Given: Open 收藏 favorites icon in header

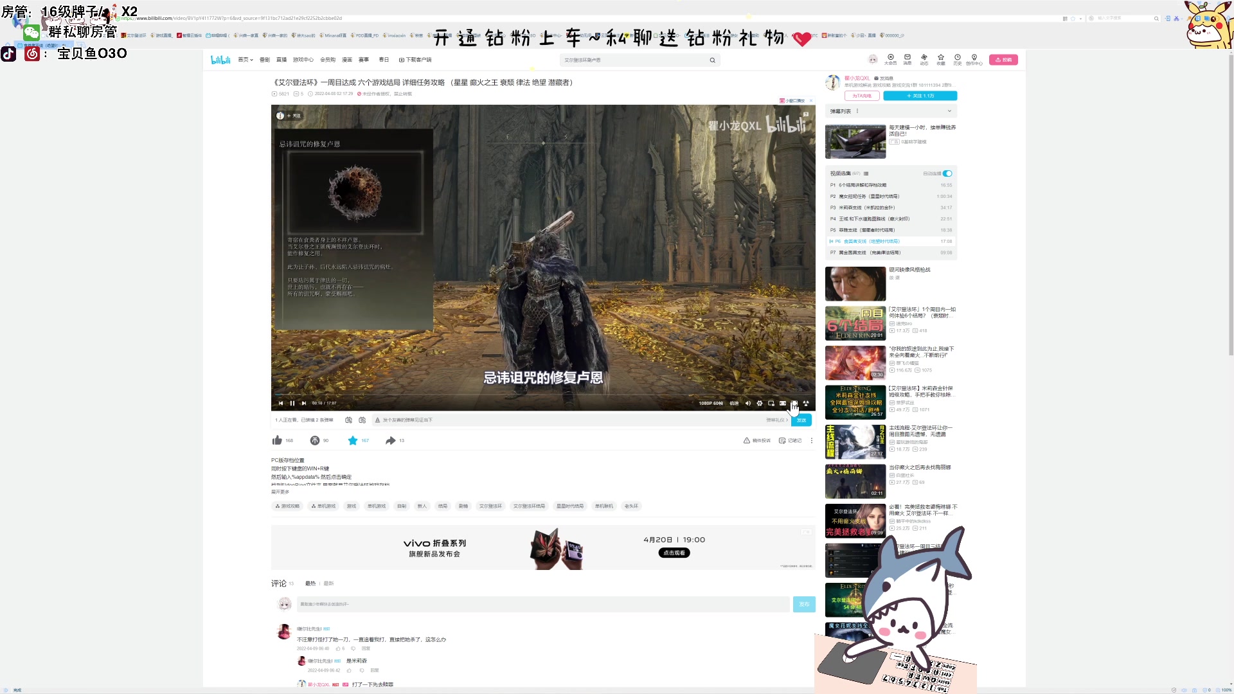Looking at the screenshot, I should pyautogui.click(x=941, y=59).
